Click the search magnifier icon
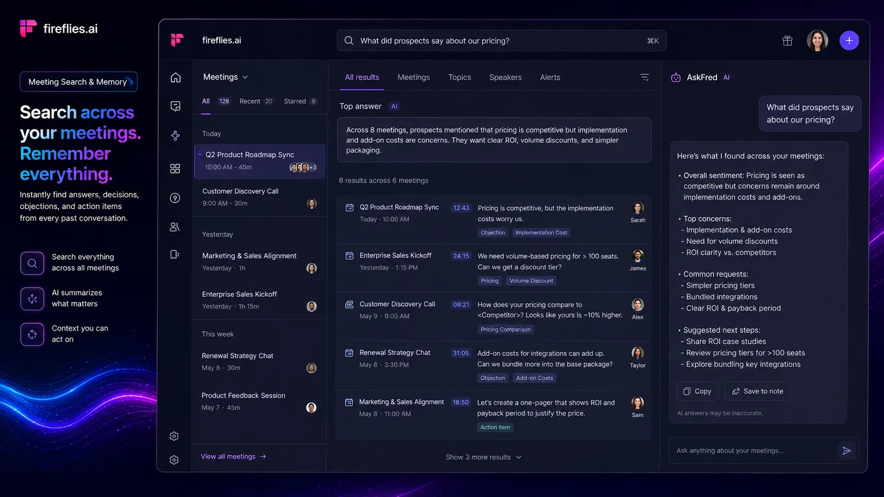Image resolution: width=884 pixels, height=497 pixels. [349, 41]
